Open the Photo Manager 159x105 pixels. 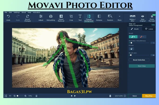click(152, 18)
